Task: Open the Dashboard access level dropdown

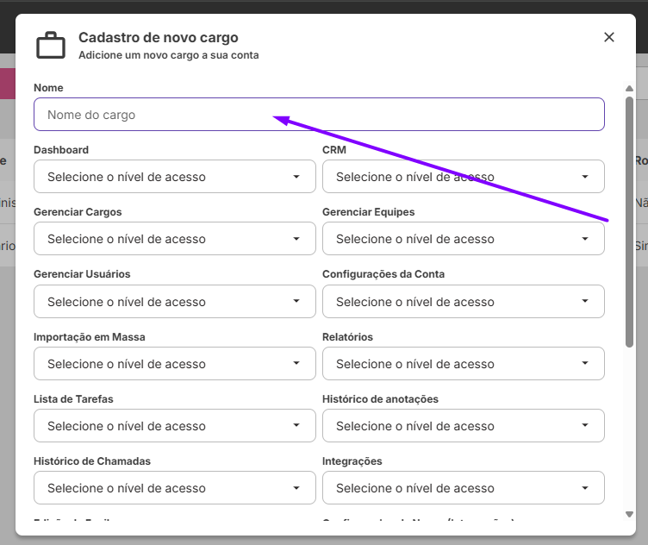Action: pyautogui.click(x=175, y=177)
